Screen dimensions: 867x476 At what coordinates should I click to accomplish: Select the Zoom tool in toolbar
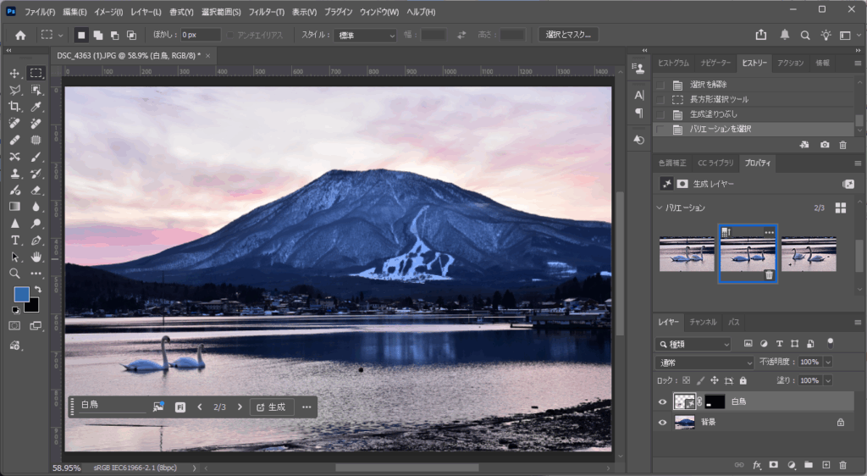(14, 274)
